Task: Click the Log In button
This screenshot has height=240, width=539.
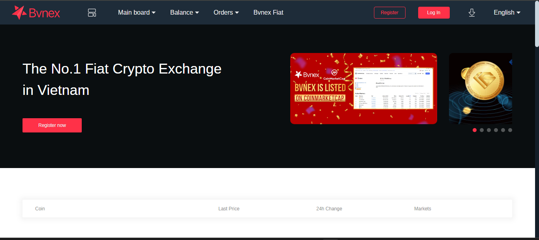Action: point(434,13)
